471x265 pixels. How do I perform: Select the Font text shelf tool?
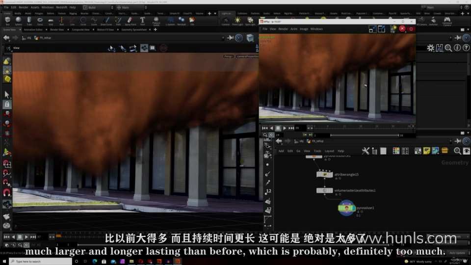click(x=142, y=21)
